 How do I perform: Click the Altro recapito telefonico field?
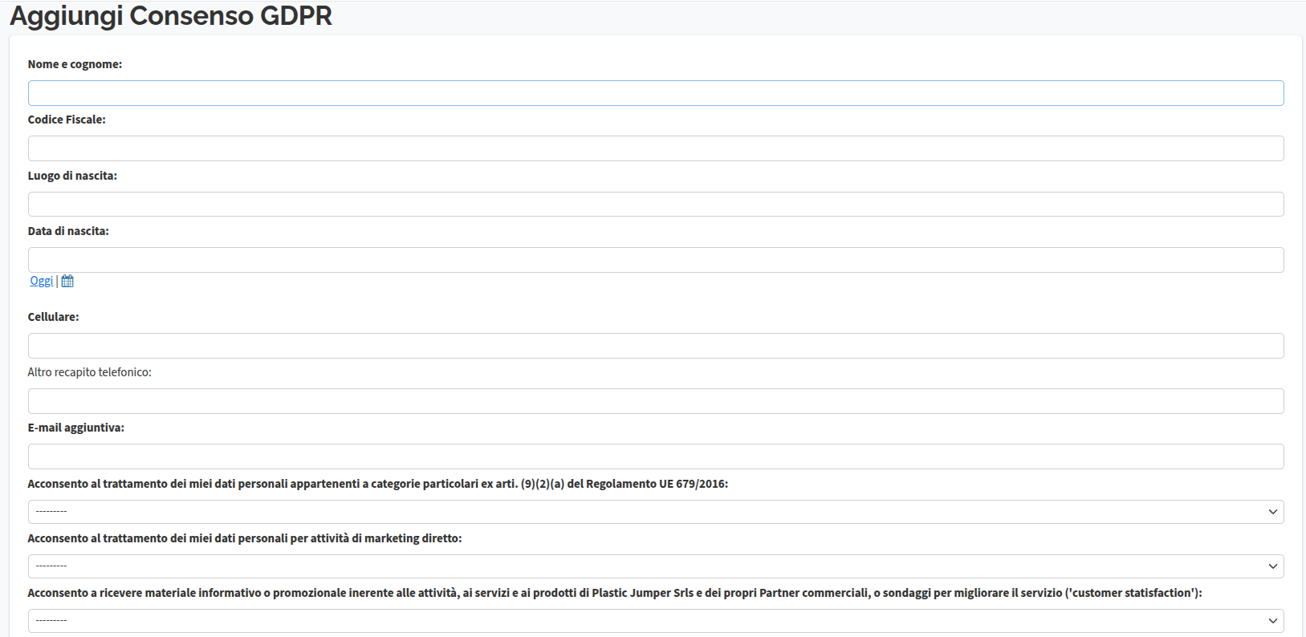coord(656,401)
